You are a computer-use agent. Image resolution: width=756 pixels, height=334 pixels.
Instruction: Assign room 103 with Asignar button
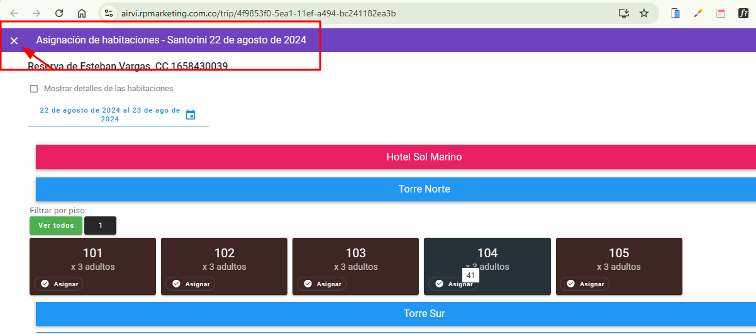click(321, 284)
